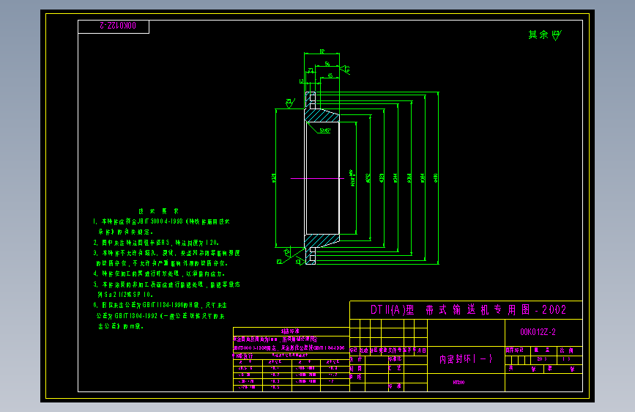Click the mirrored 00K012Z-2 label box
The width and height of the screenshot is (635, 412).
(x=114, y=27)
